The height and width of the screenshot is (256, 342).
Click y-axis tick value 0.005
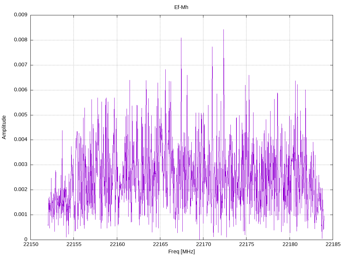pyautogui.click(x=21, y=115)
